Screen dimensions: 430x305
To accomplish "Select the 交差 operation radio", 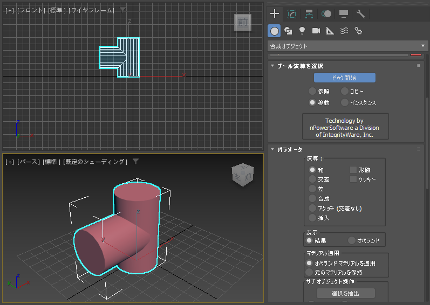I will pos(312,179).
